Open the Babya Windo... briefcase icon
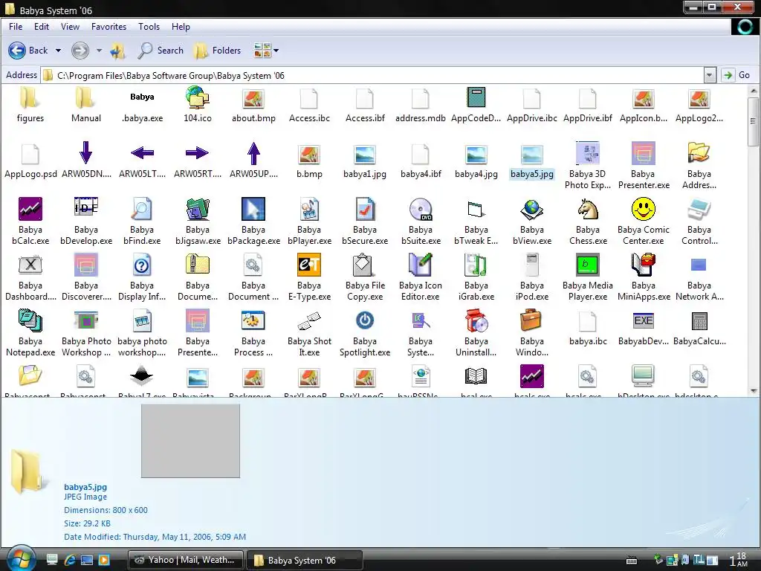Image resolution: width=761 pixels, height=571 pixels. click(532, 321)
